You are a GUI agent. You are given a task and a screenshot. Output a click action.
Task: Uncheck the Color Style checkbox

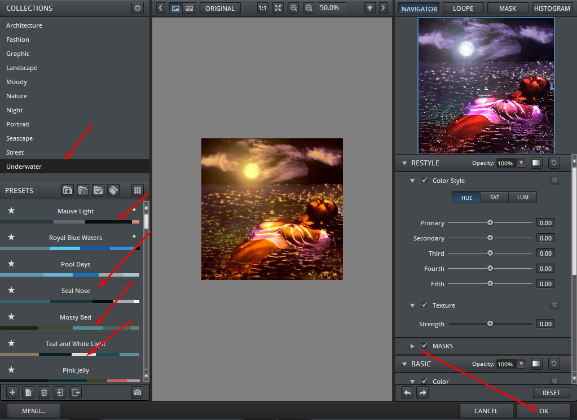click(x=424, y=180)
